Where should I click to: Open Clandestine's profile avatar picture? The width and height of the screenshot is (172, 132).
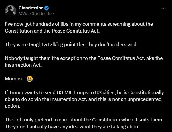pos(11,10)
